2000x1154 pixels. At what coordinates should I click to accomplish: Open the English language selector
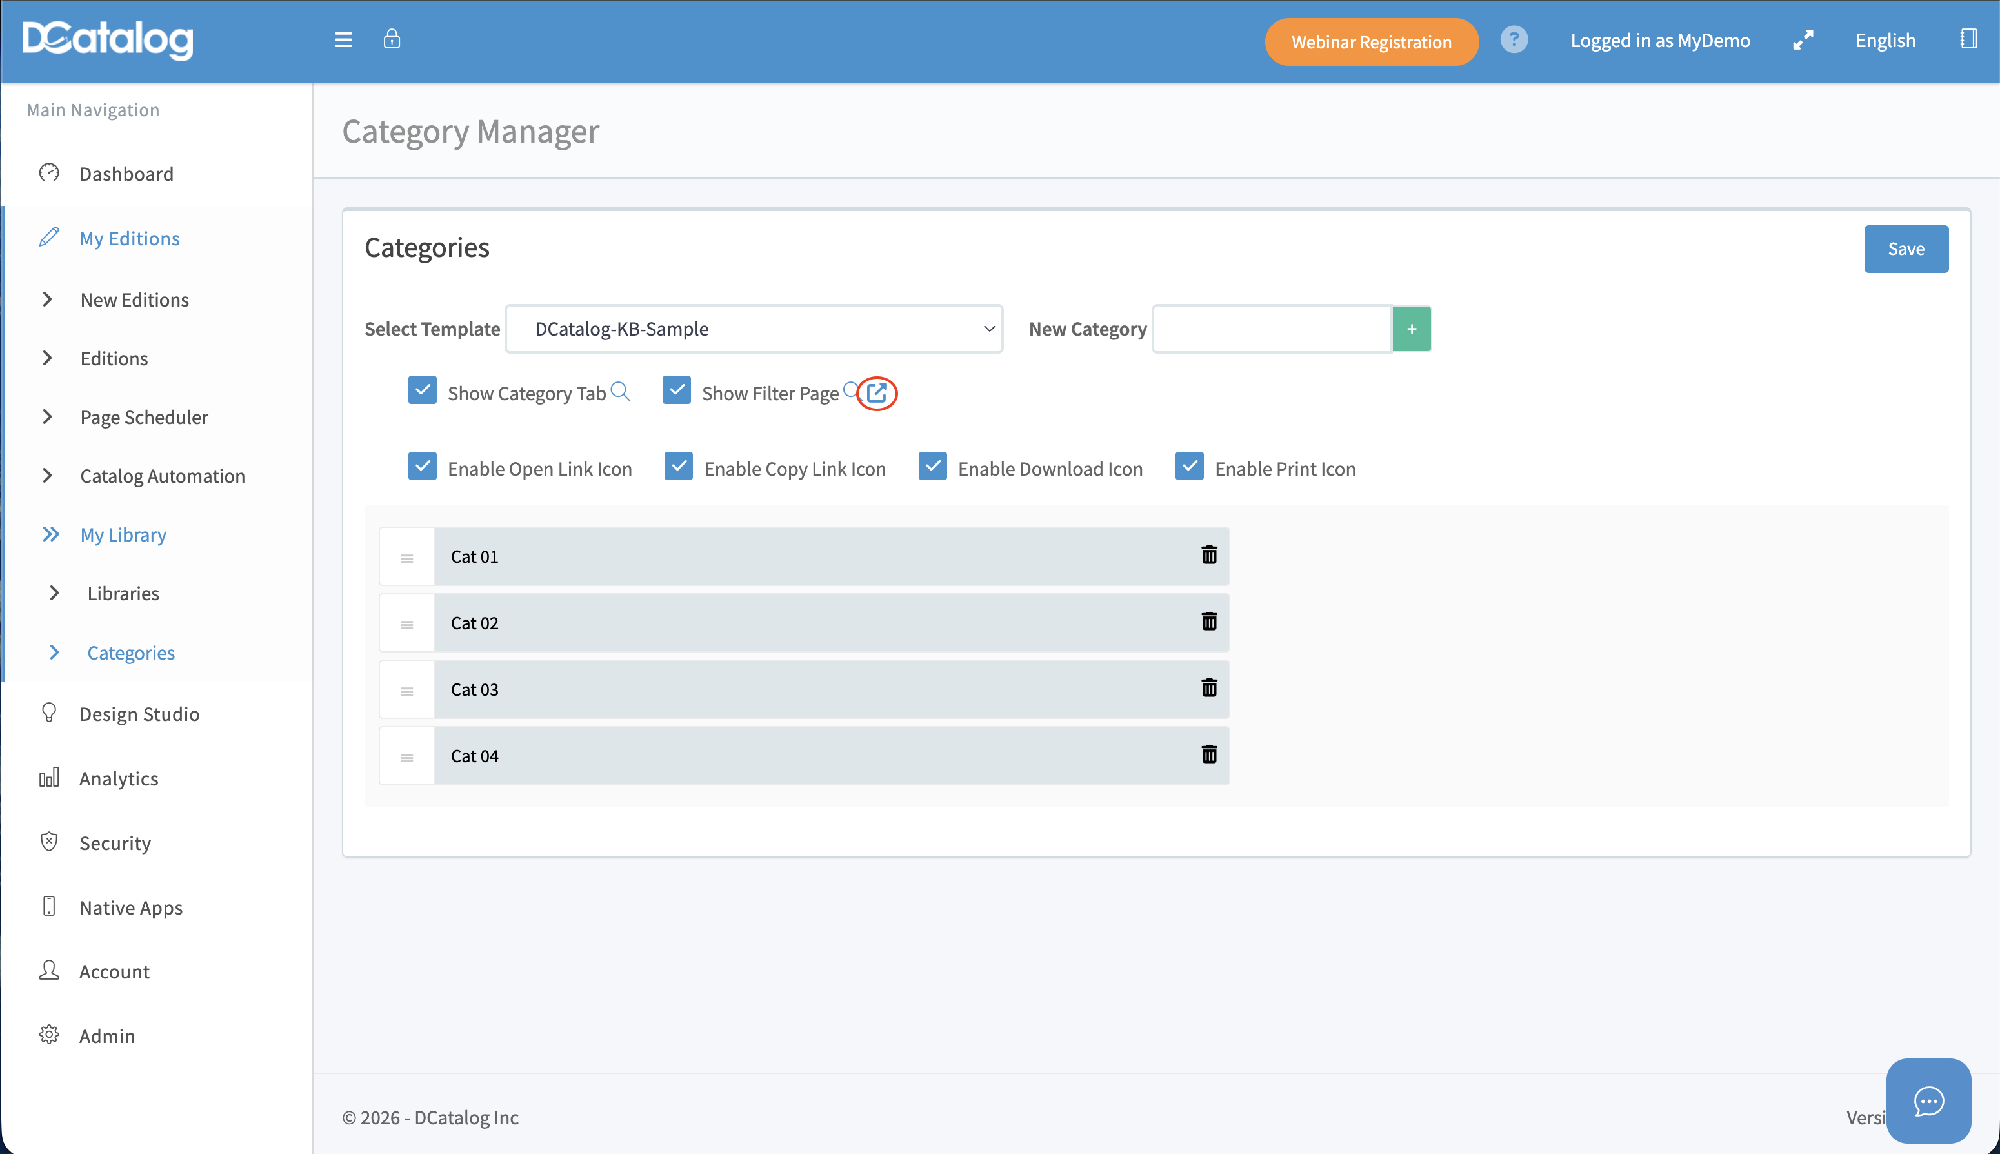point(1885,41)
